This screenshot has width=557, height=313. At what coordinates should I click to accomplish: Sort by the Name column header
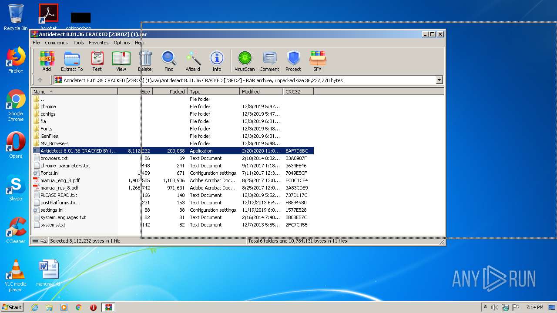(74, 92)
